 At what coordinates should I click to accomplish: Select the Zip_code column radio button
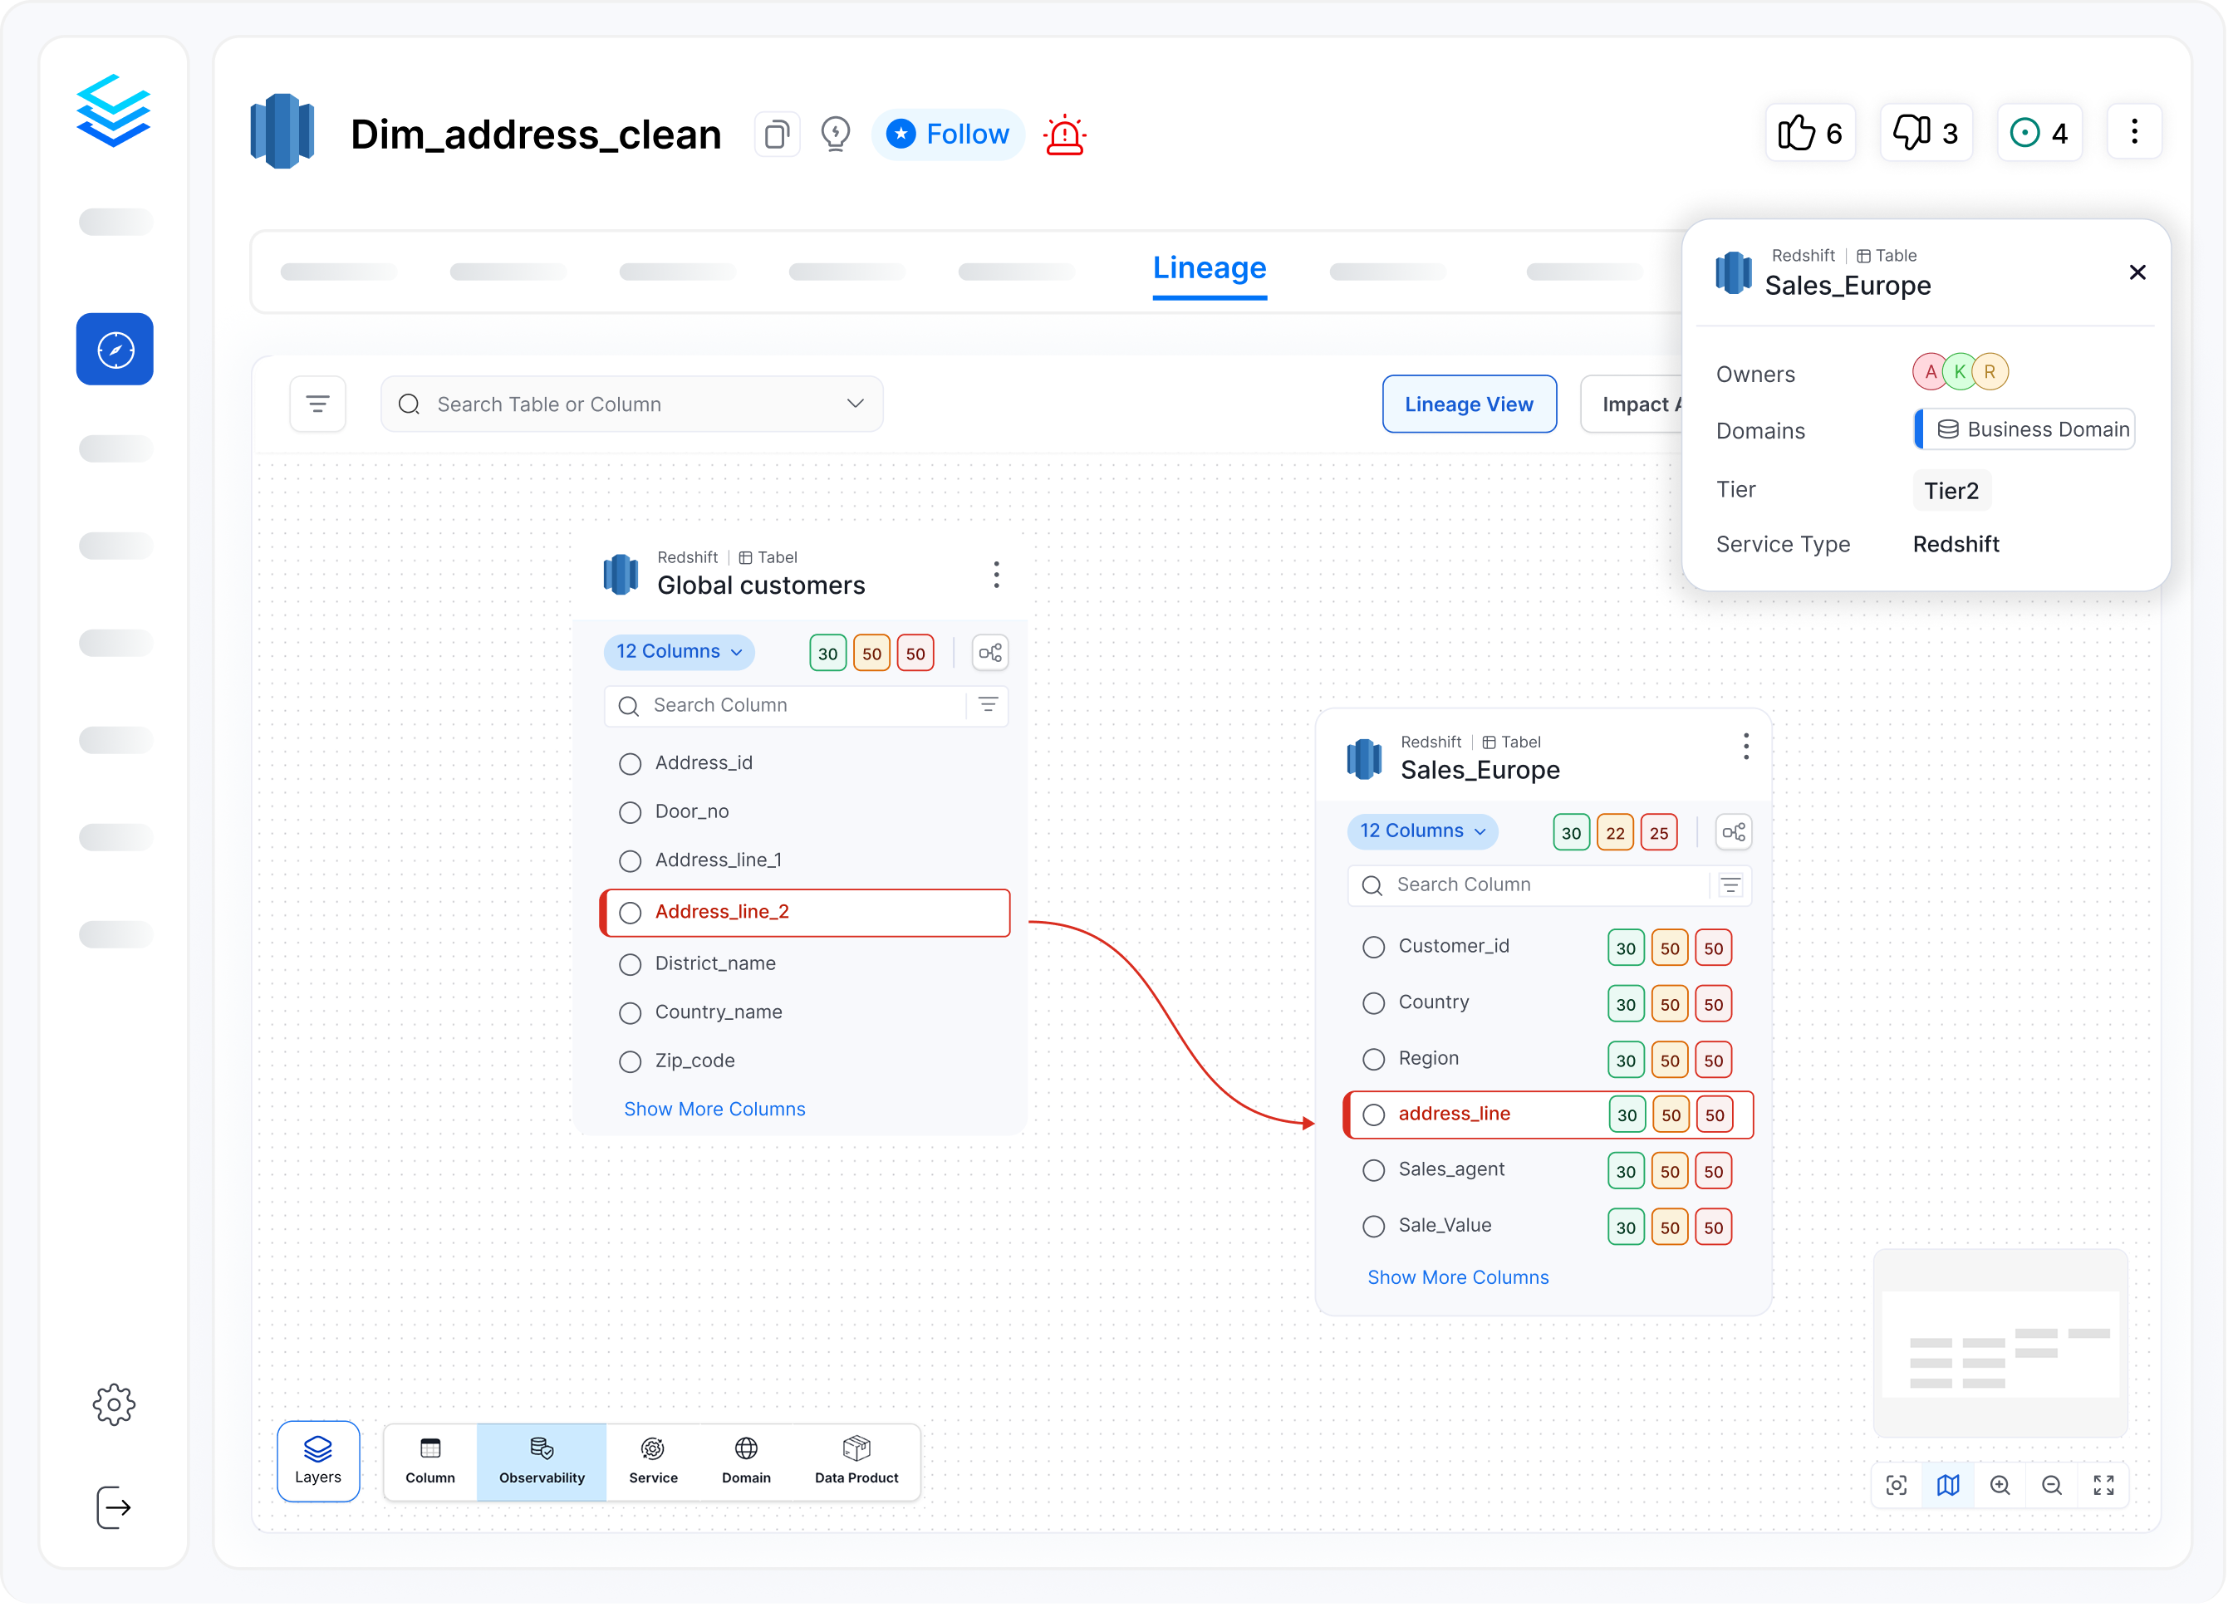(631, 1062)
